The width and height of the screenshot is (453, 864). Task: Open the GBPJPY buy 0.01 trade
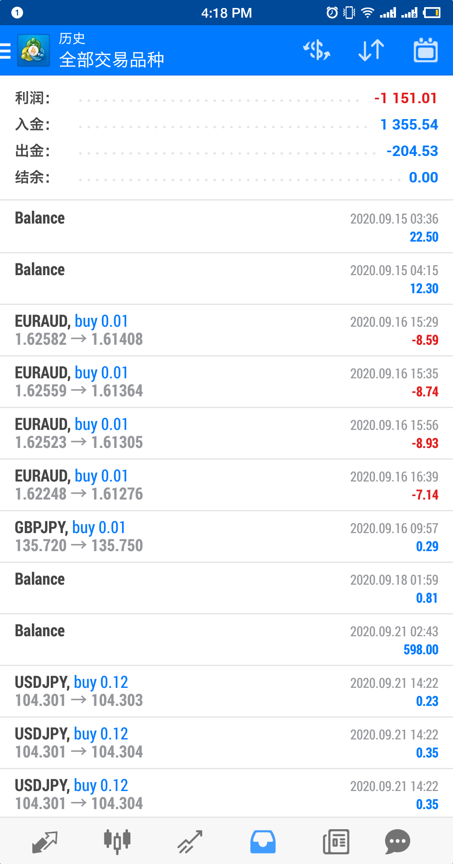(x=226, y=537)
